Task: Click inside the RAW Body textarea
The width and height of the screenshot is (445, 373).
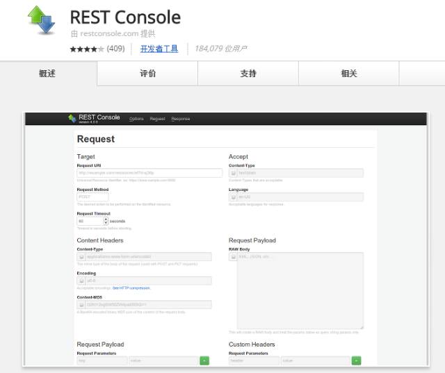Action: (x=300, y=290)
